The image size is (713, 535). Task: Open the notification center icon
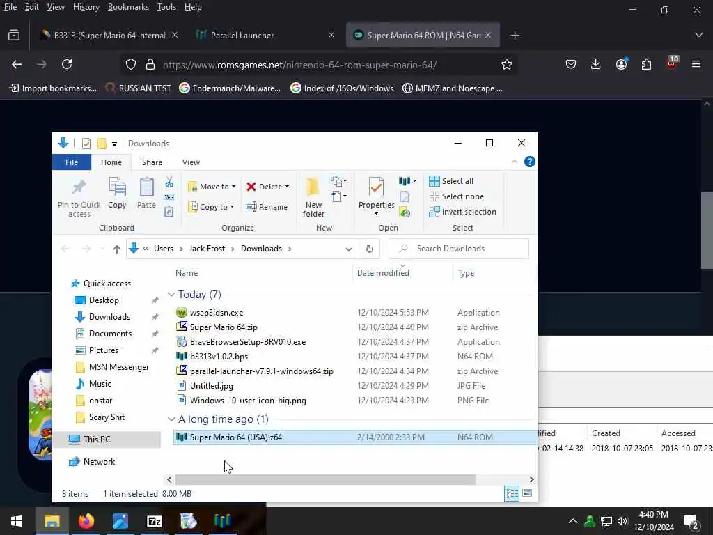[691, 521]
